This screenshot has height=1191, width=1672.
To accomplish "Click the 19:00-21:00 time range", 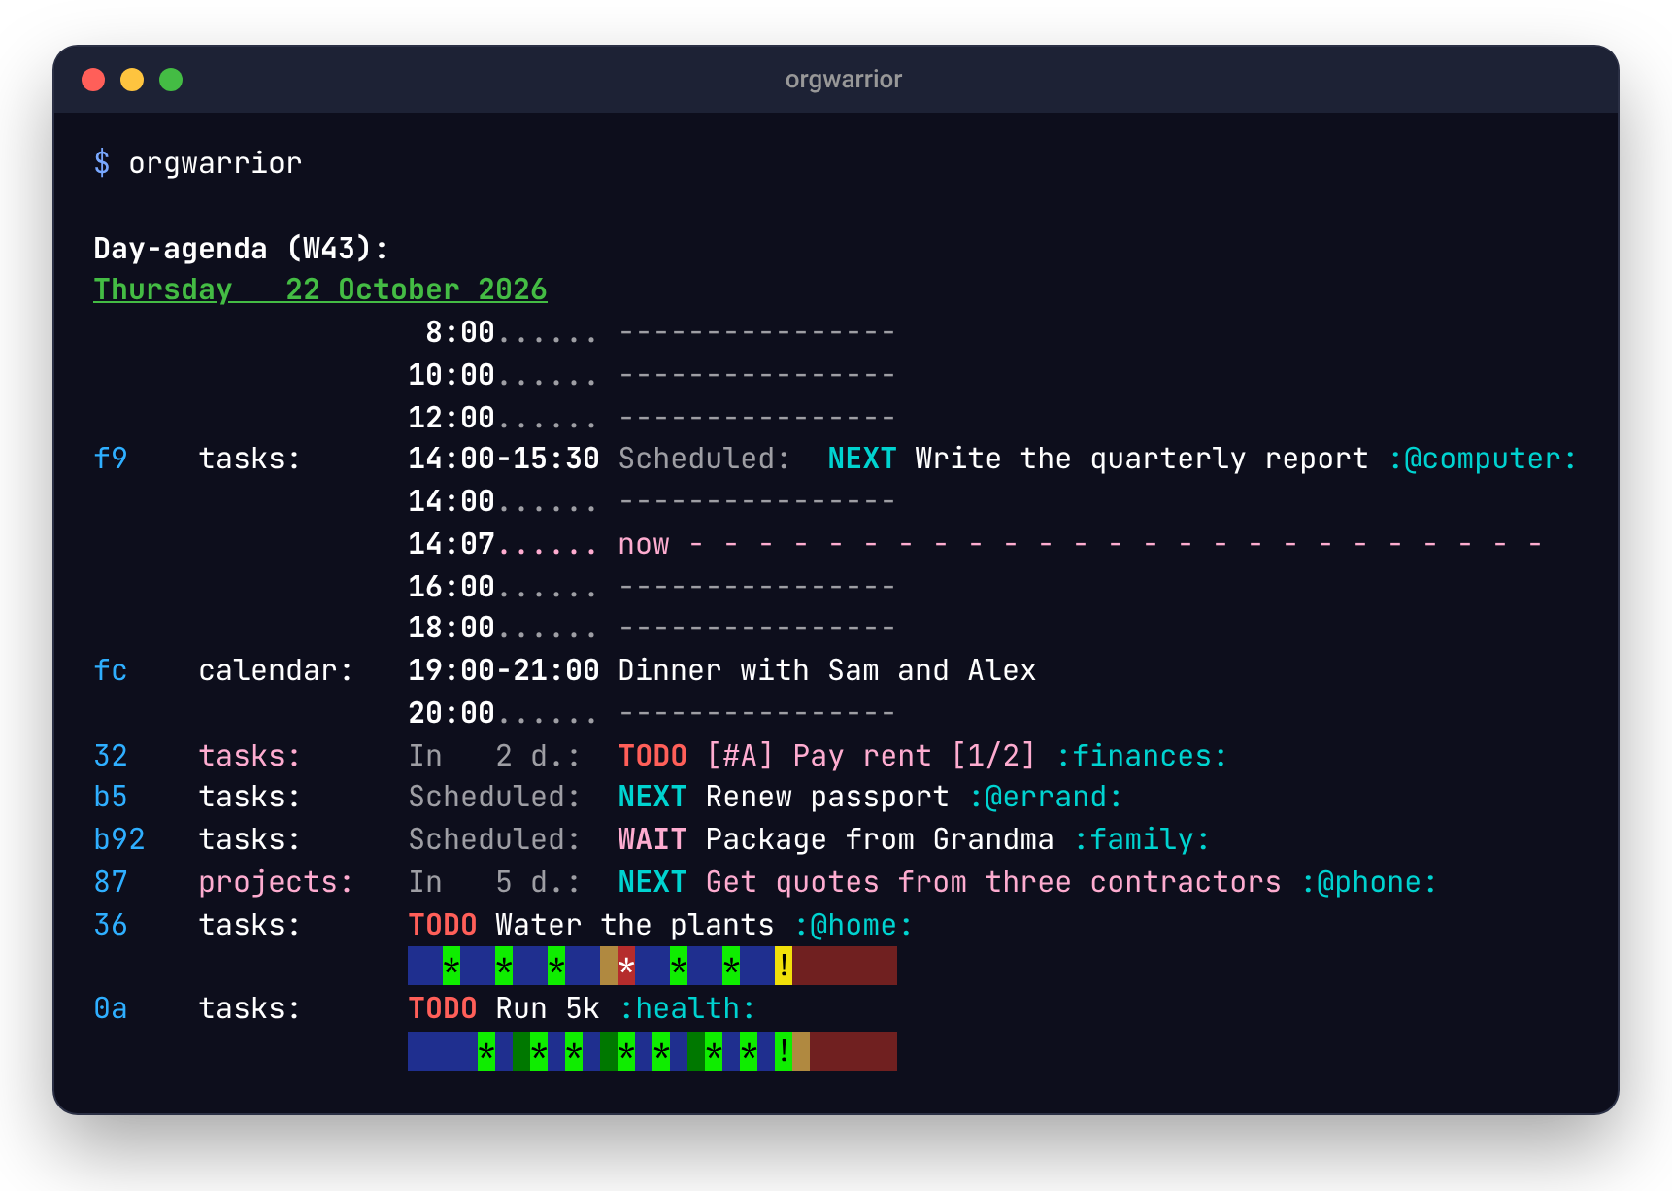I will point(504,670).
